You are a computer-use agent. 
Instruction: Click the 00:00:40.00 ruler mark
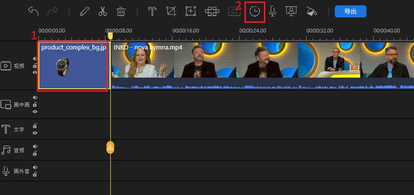pyautogui.click(x=387, y=31)
